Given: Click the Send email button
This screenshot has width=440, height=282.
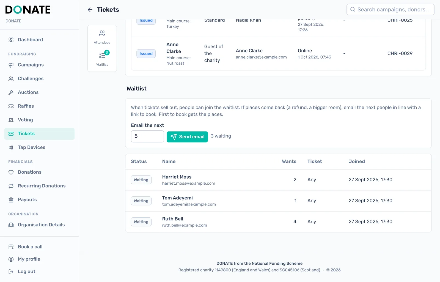Looking at the screenshot, I should click(x=187, y=137).
